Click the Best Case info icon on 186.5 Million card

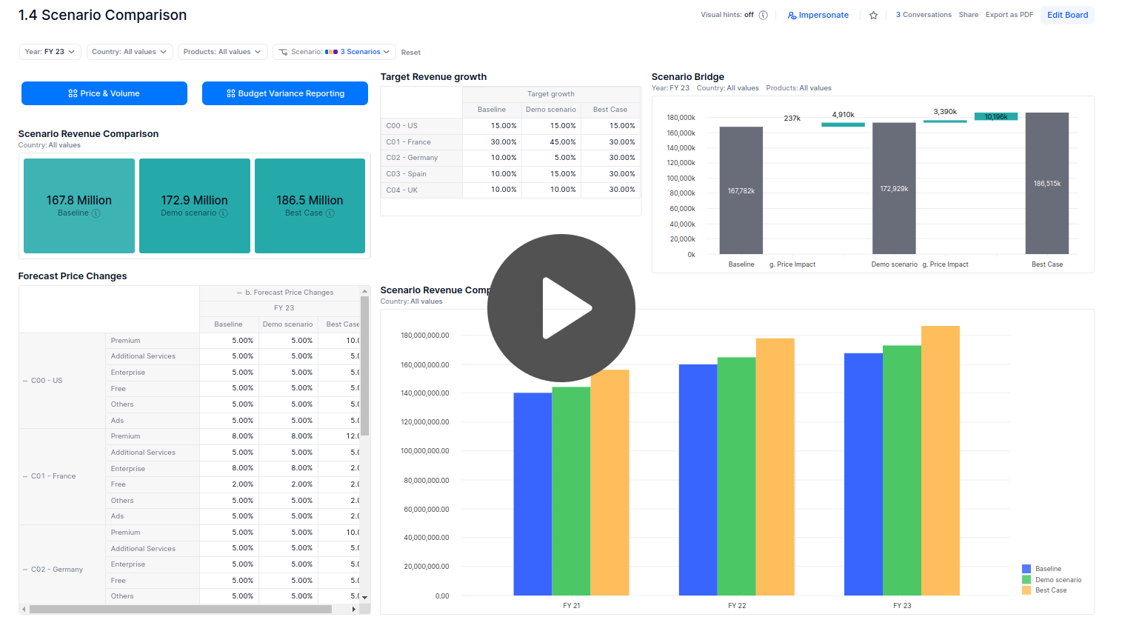coord(330,213)
